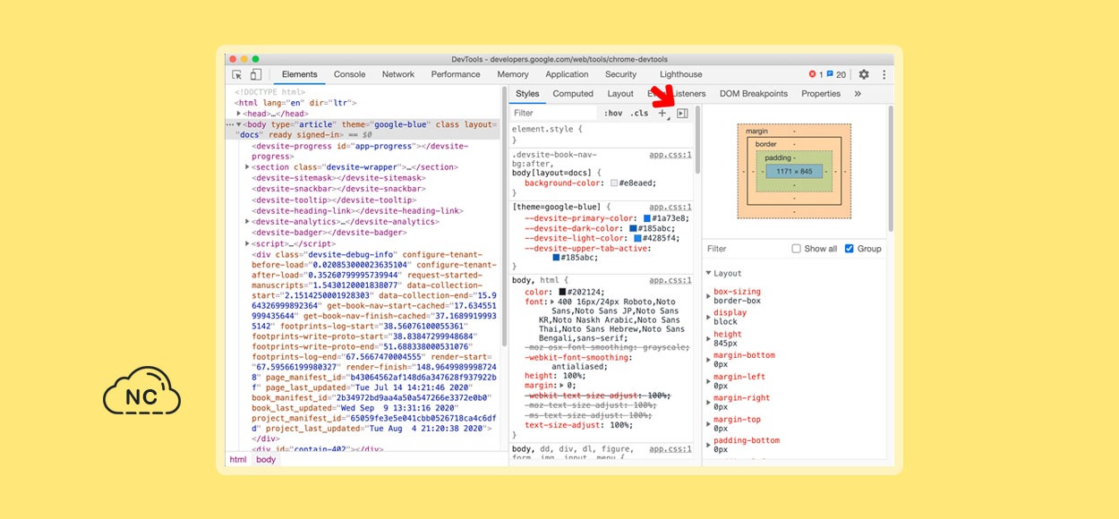
Task: Open the DOM Breakpoints tab
Action: click(x=754, y=94)
